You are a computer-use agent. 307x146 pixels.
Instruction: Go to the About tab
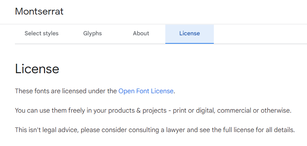point(141,34)
